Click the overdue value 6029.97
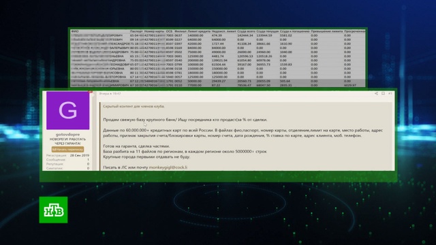Screen dimensions: 436x245 pos(350,85)
